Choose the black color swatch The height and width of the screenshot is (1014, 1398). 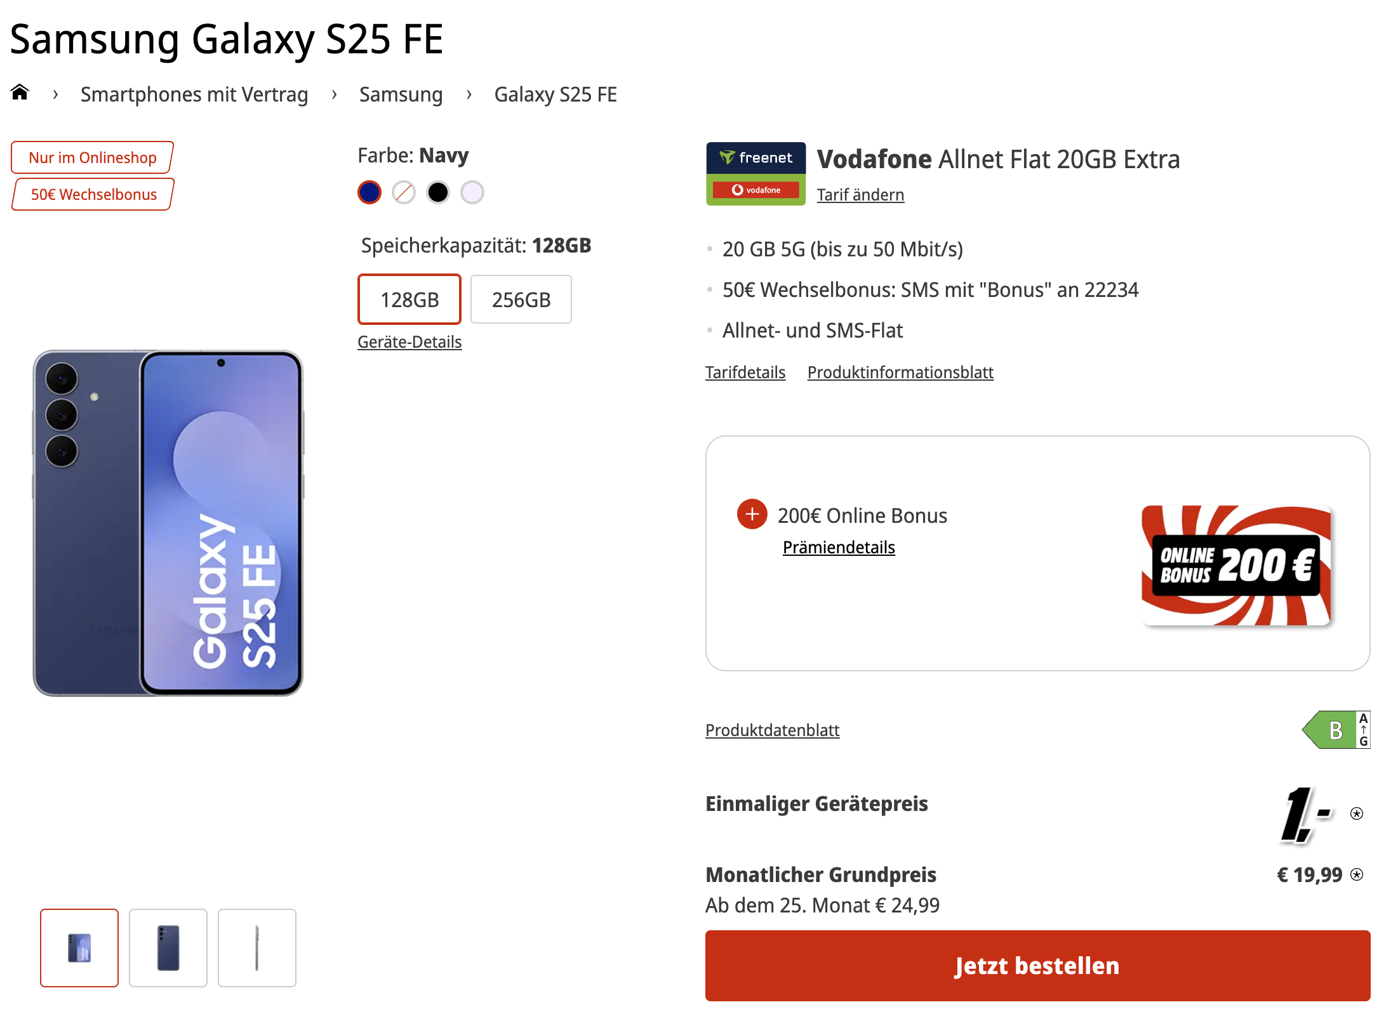[437, 192]
